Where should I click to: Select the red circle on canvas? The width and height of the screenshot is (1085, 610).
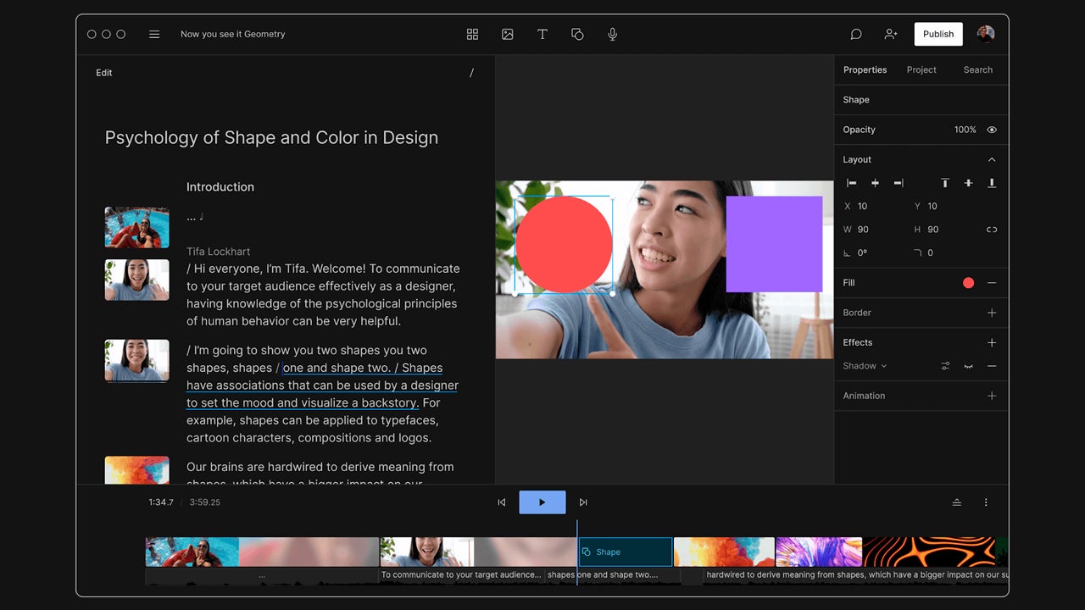point(564,245)
